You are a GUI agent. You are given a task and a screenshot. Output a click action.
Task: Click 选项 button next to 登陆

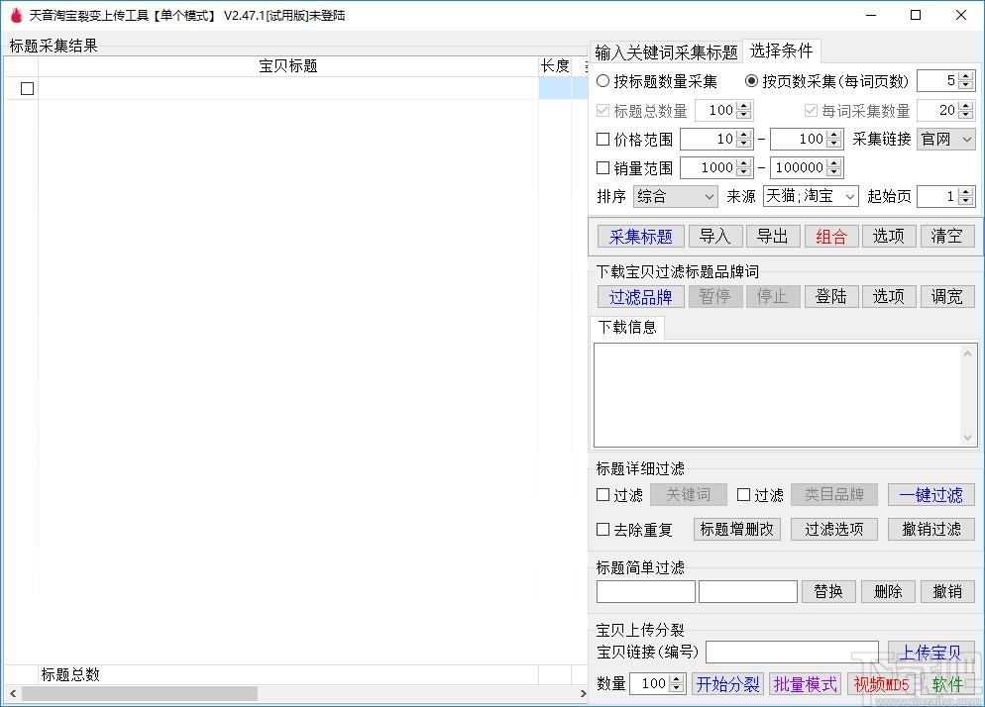pos(889,296)
